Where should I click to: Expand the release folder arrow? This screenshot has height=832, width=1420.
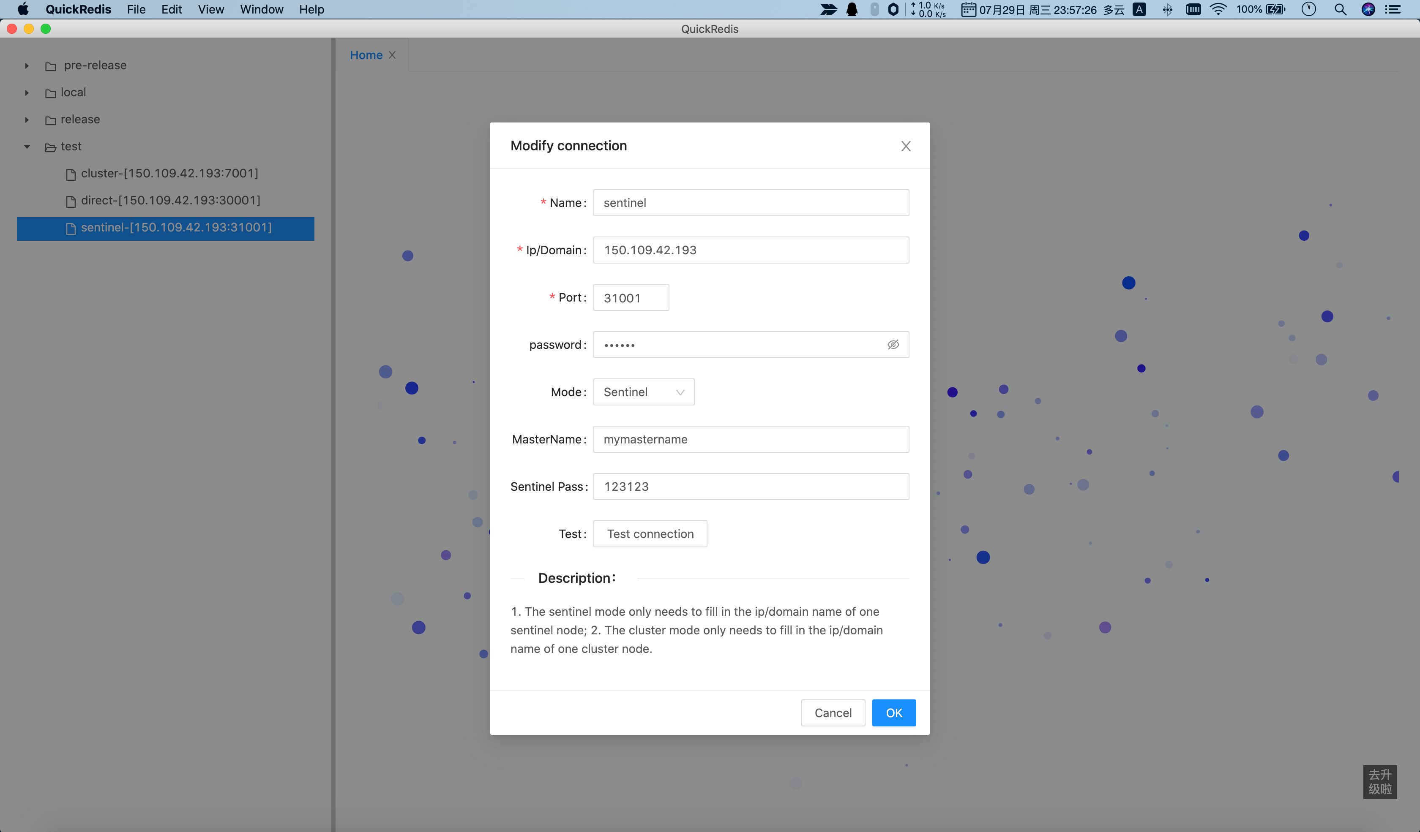click(27, 120)
